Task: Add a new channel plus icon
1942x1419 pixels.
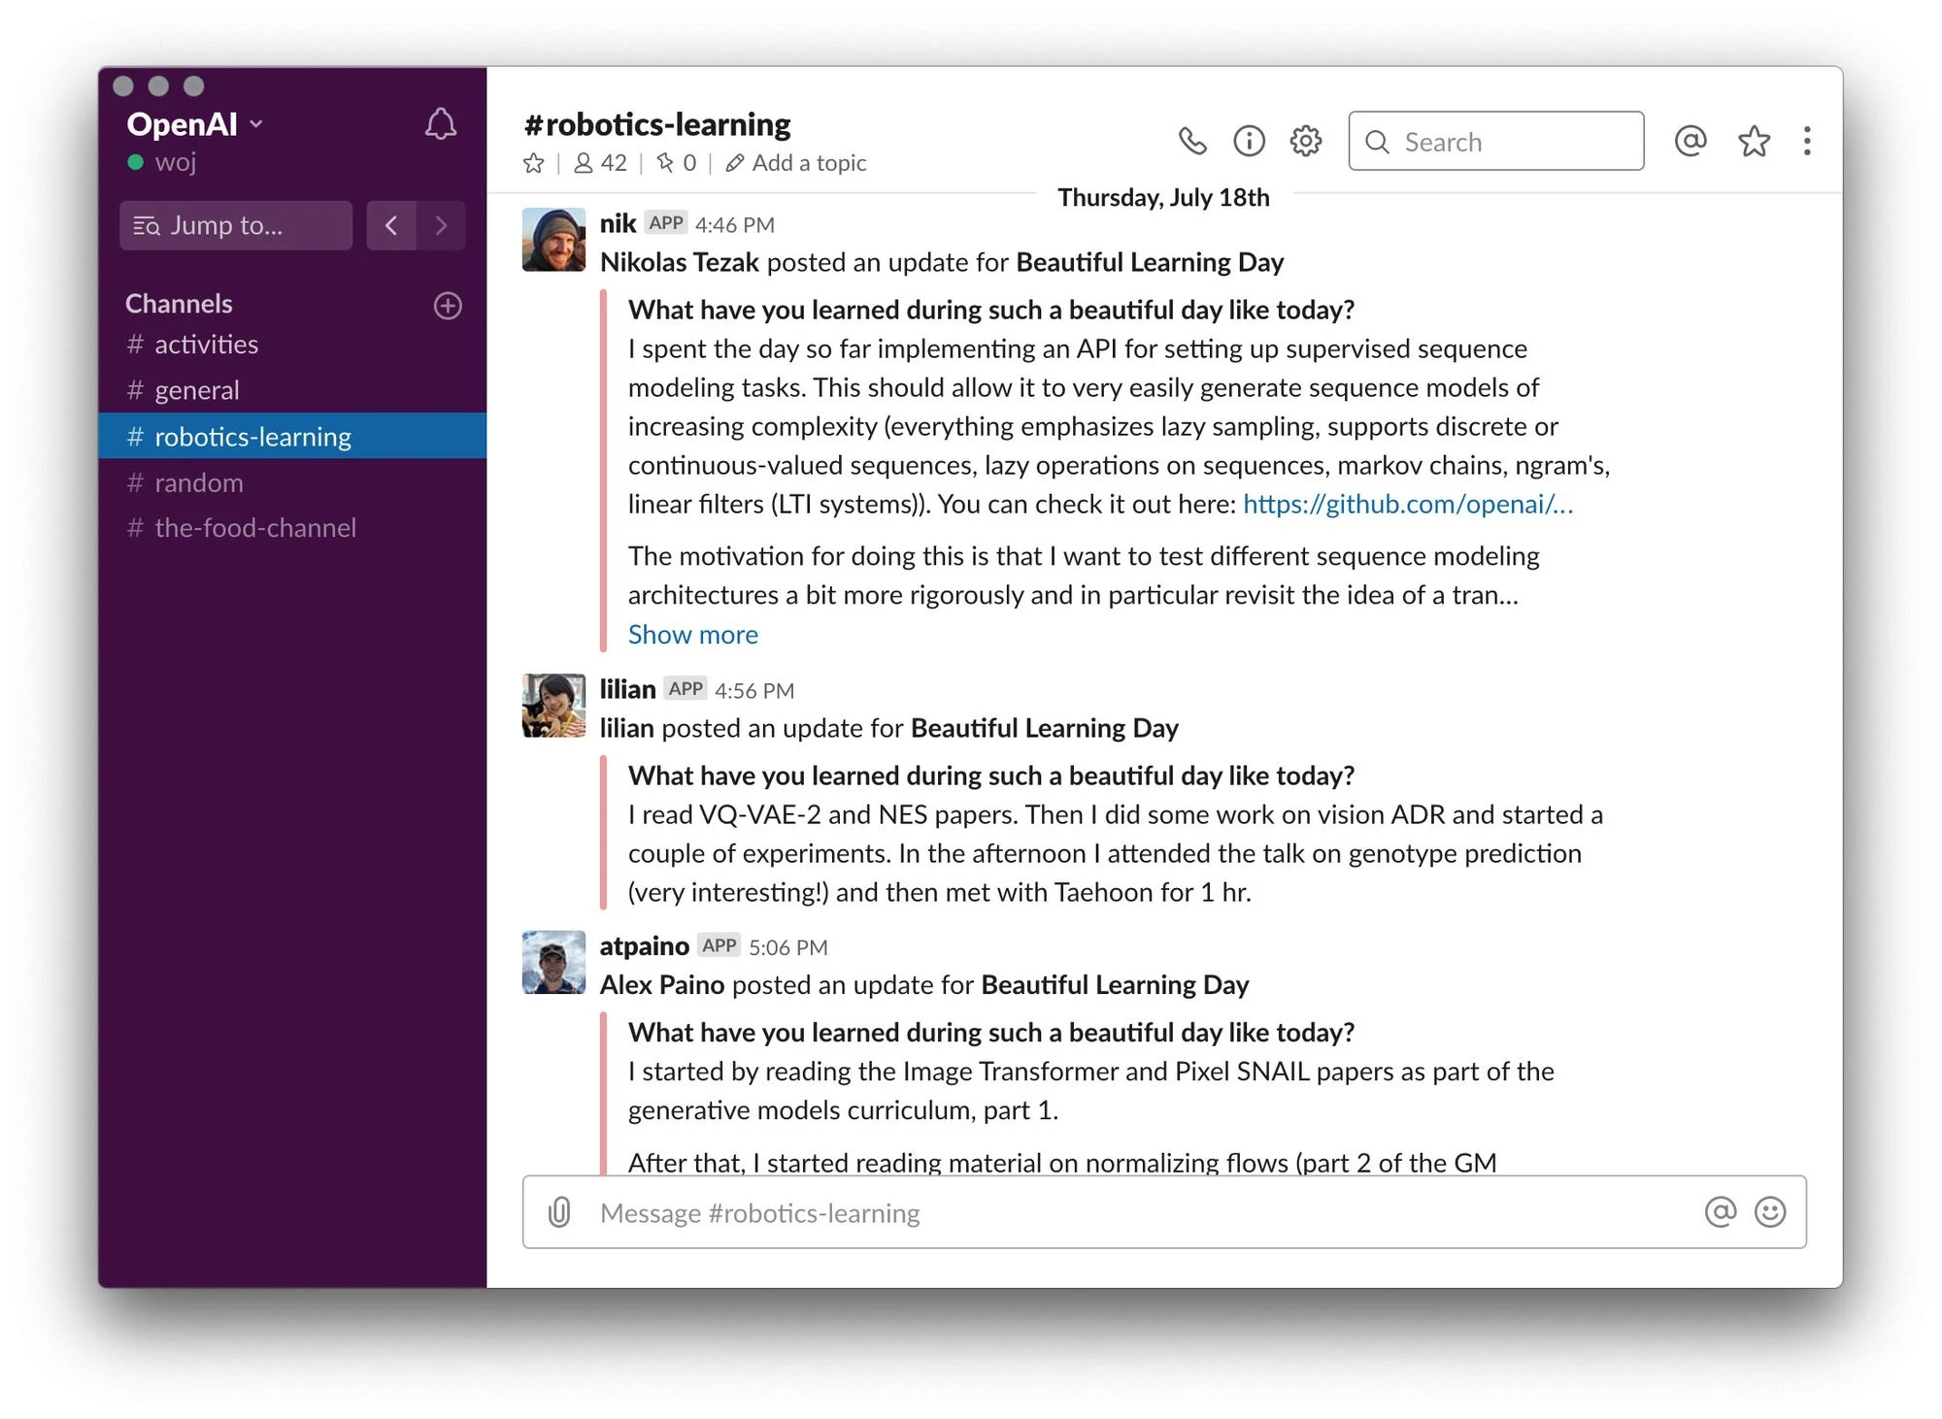Action: tap(448, 306)
